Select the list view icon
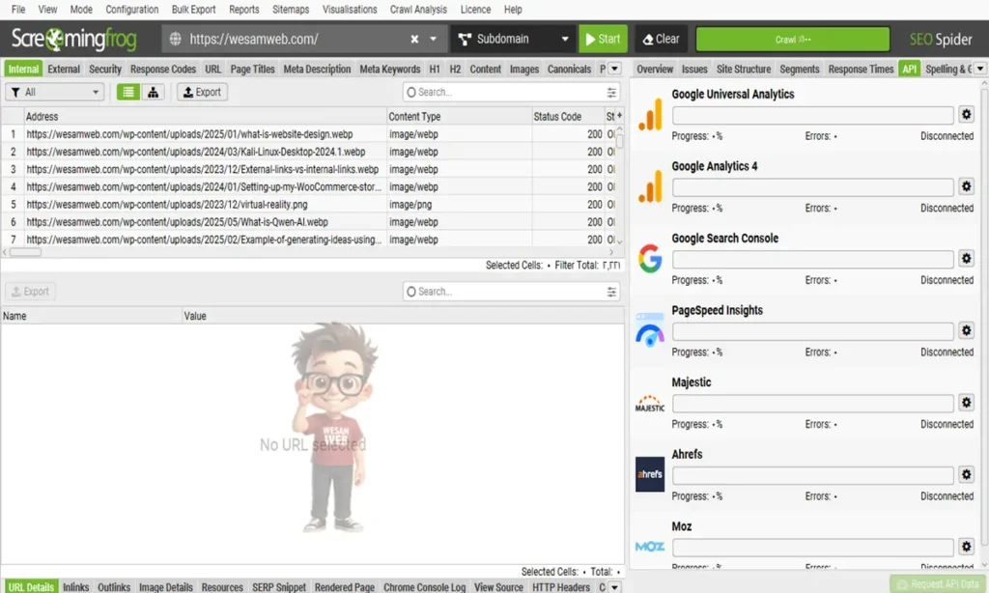Image resolution: width=989 pixels, height=593 pixels. tap(129, 92)
